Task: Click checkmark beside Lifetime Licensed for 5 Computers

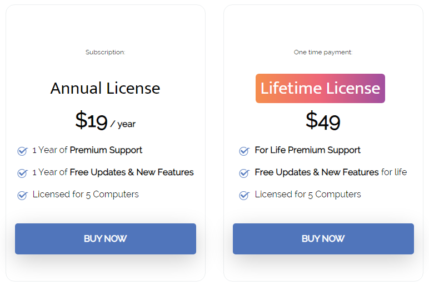Action: [244, 195]
